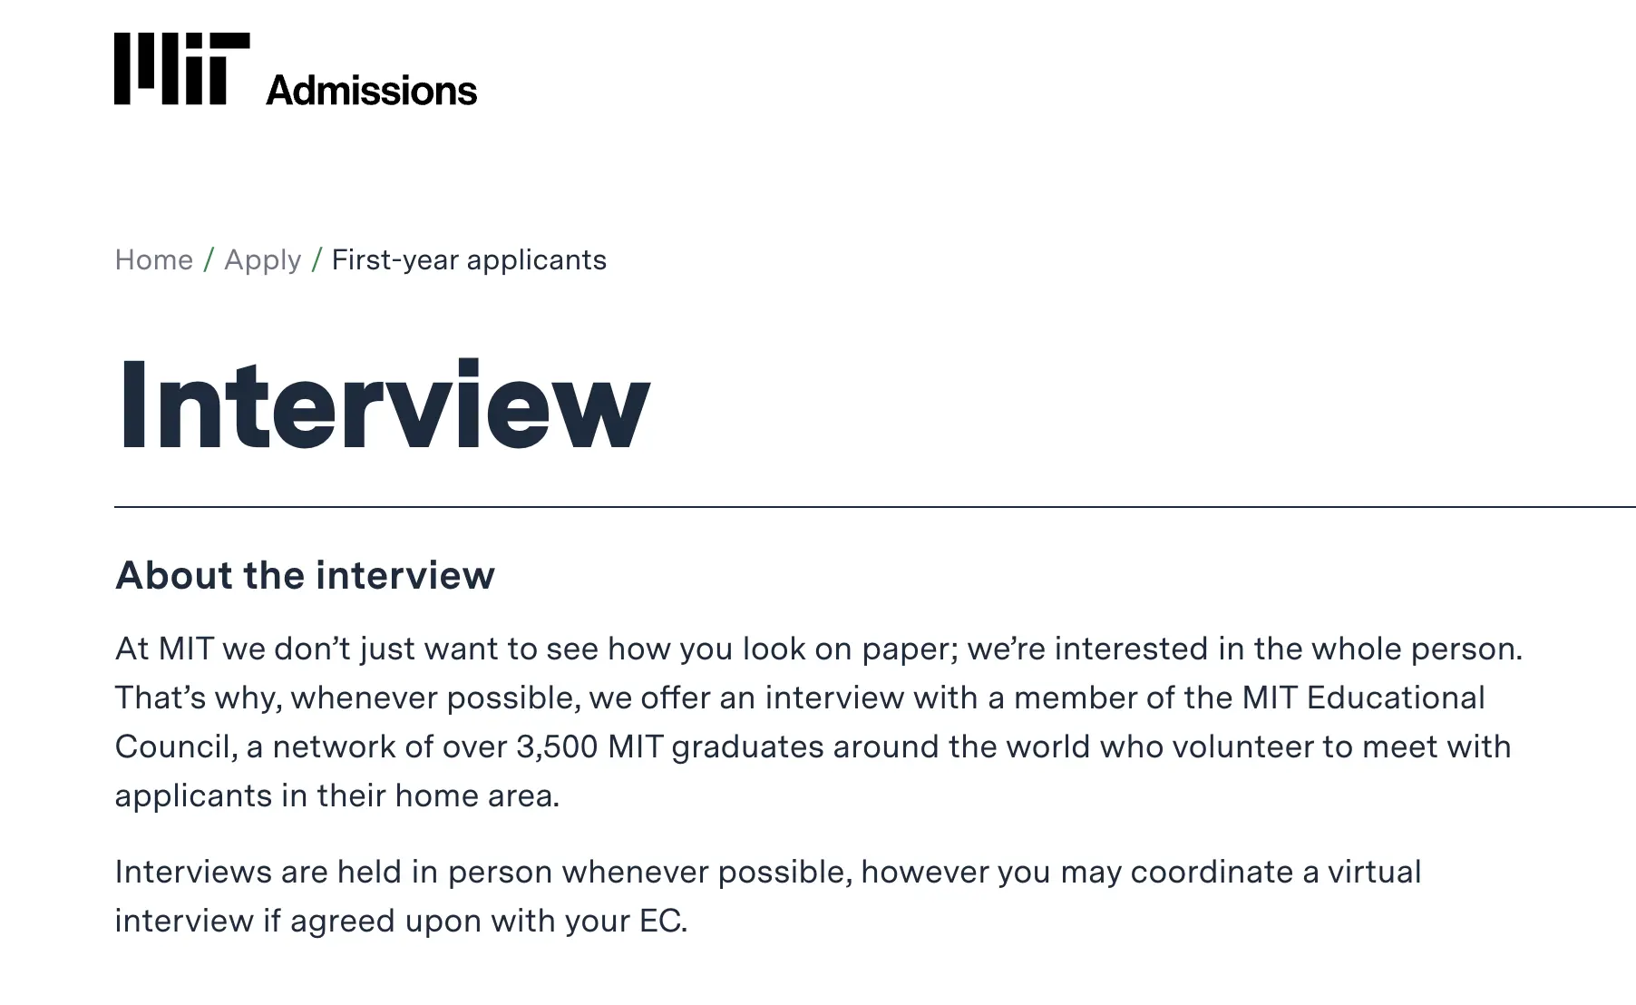Click the words MIT Educational in paragraph
The width and height of the screenshot is (1636, 1005).
[x=1363, y=698]
